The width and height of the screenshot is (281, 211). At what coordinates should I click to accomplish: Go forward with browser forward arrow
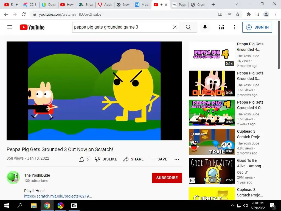coord(15,14)
